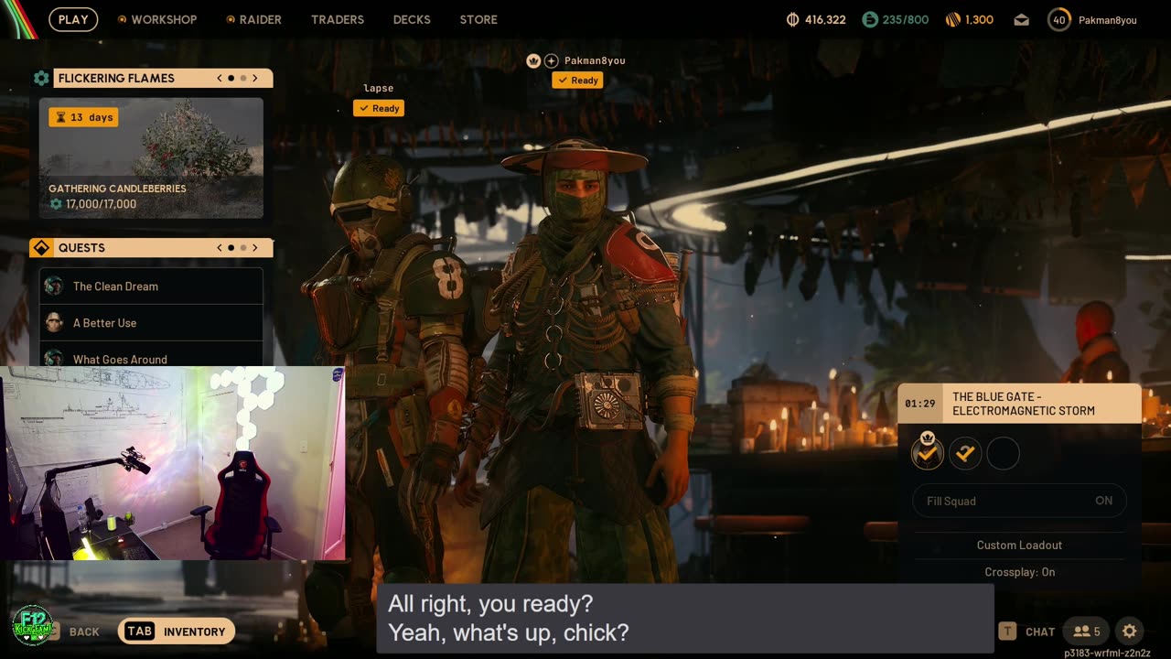Click the plus invite icon beside Pakman8you
This screenshot has height=659, width=1171.
pyautogui.click(x=552, y=60)
